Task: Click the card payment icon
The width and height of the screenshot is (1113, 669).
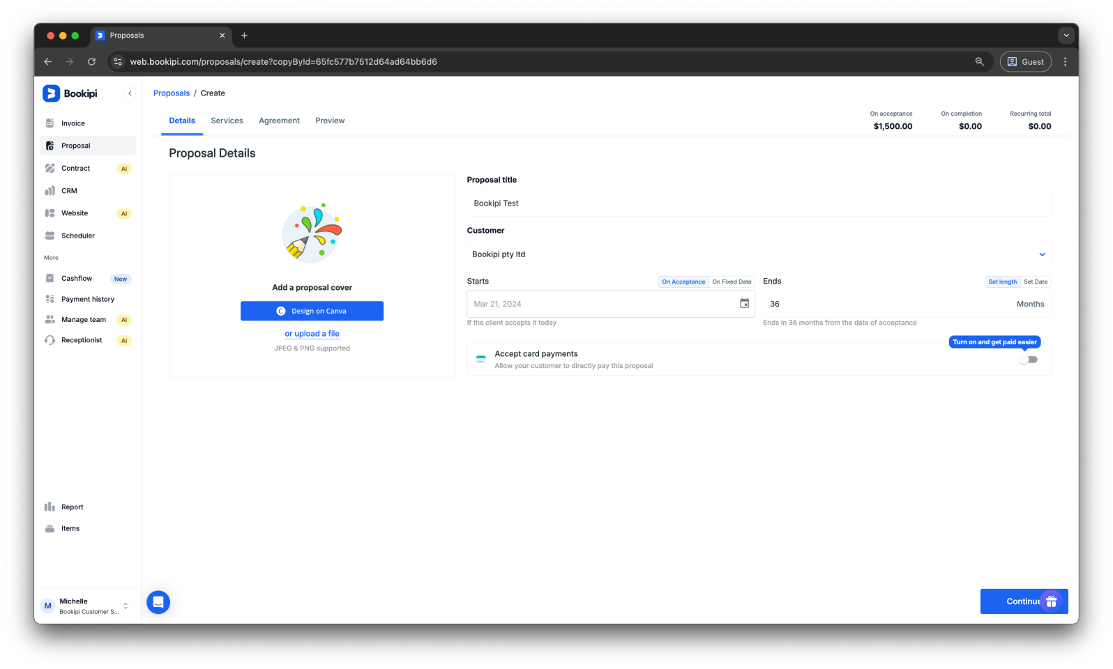Action: click(x=480, y=360)
